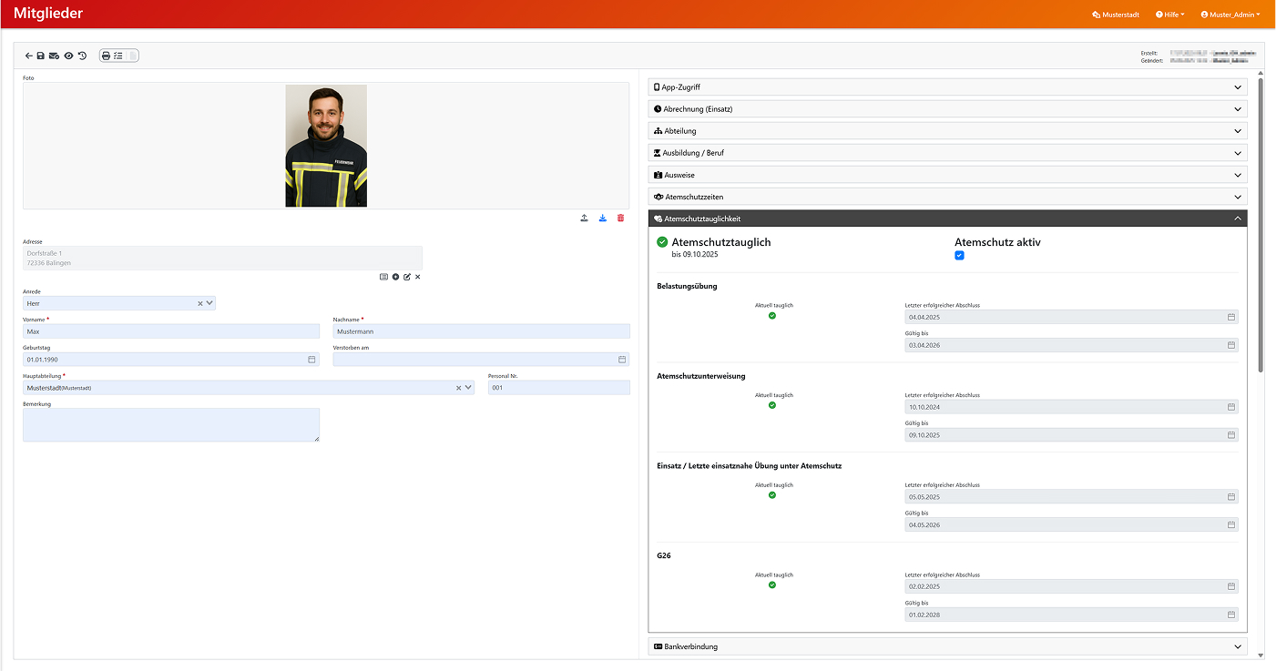Save the member record via floppy disk icon

[41, 56]
